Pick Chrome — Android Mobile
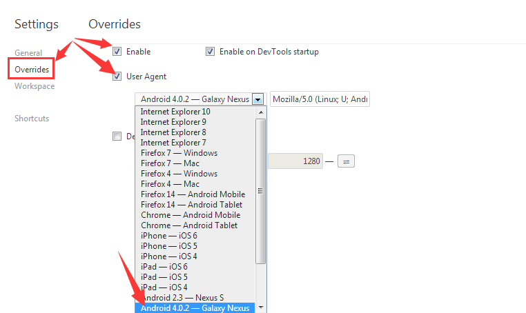The width and height of the screenshot is (526, 313). point(195,215)
